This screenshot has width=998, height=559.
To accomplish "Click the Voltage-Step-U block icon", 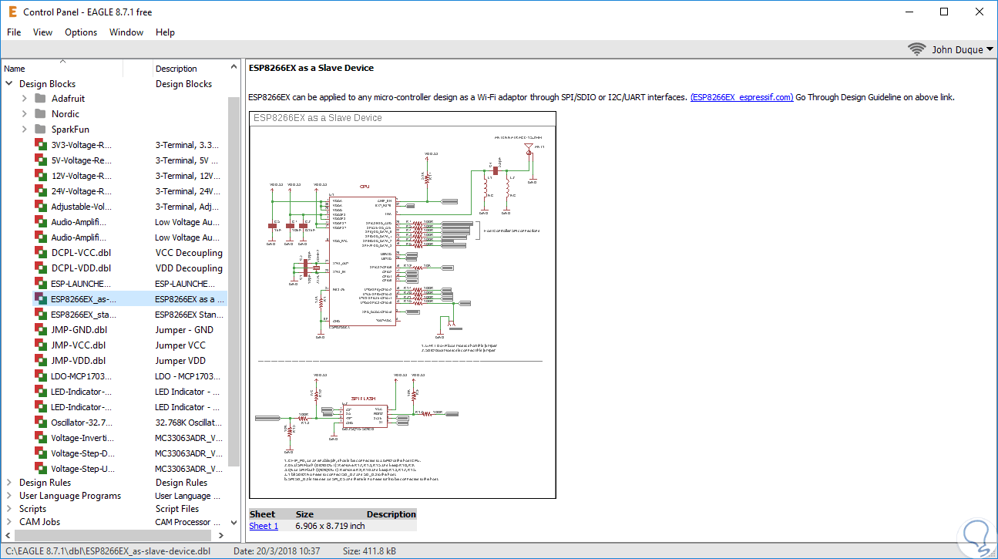I will pyautogui.click(x=41, y=469).
